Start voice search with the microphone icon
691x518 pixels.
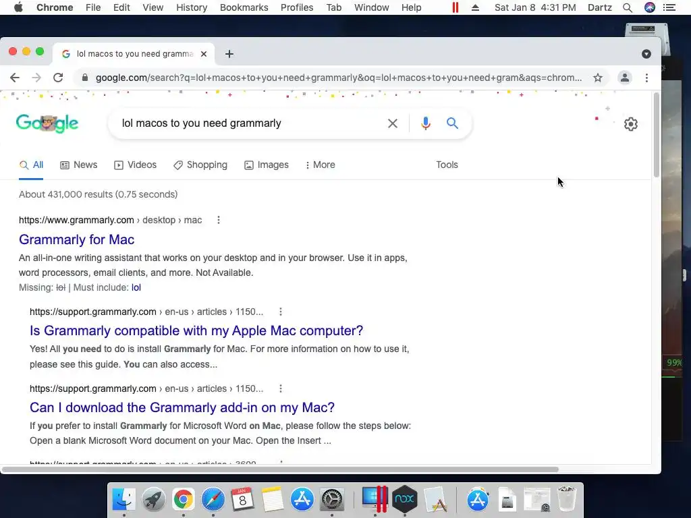(x=425, y=123)
